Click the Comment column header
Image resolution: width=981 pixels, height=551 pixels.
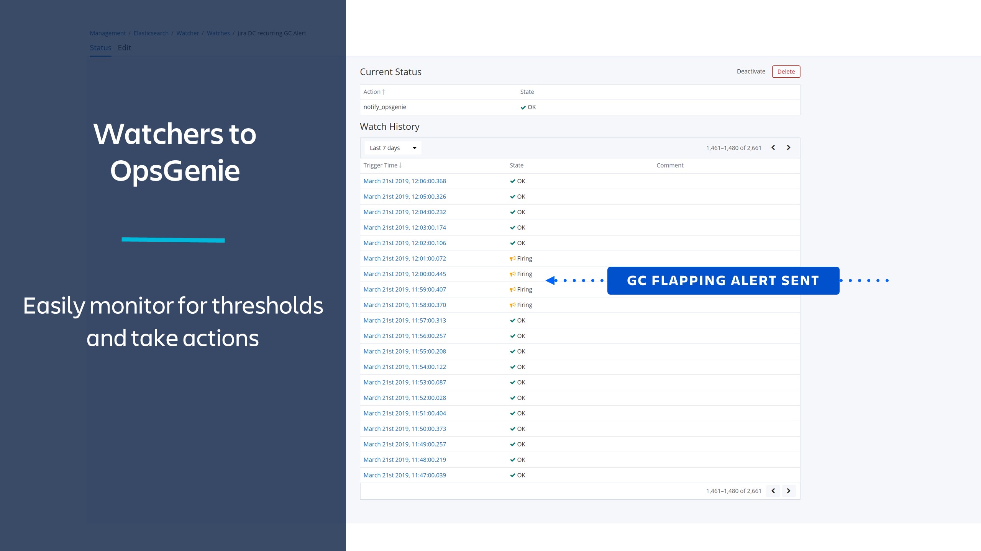[670, 165]
